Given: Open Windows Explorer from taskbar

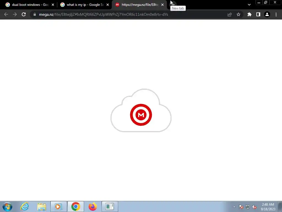Looking at the screenshot, I should [x=42, y=206].
